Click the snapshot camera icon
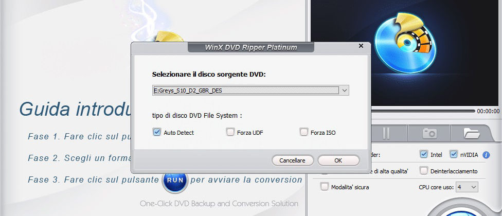Screen dimensions: 502x216 pyautogui.click(x=429, y=133)
